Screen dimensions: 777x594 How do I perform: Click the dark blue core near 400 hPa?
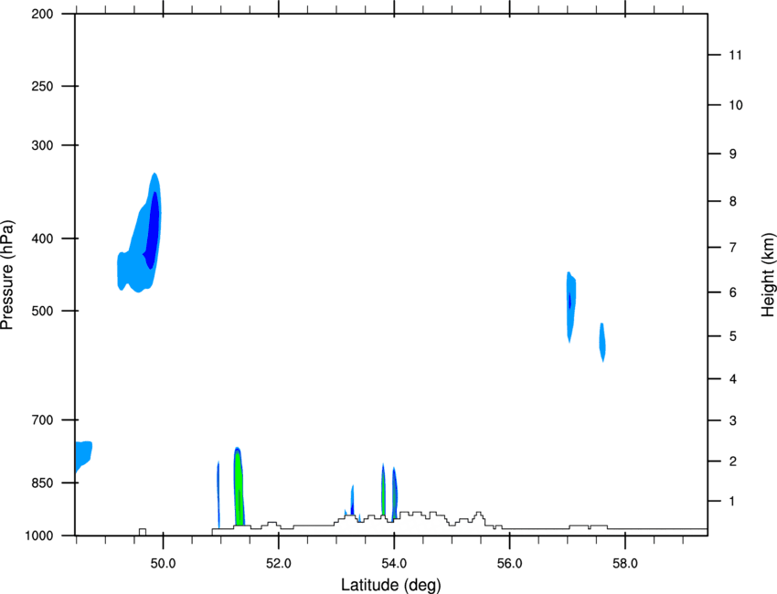click(152, 230)
